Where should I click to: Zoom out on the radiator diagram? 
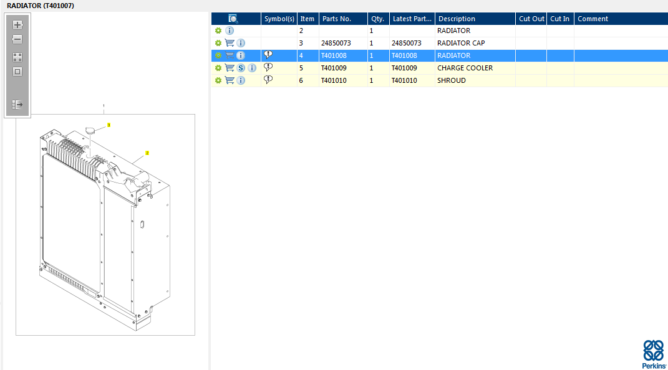click(17, 39)
